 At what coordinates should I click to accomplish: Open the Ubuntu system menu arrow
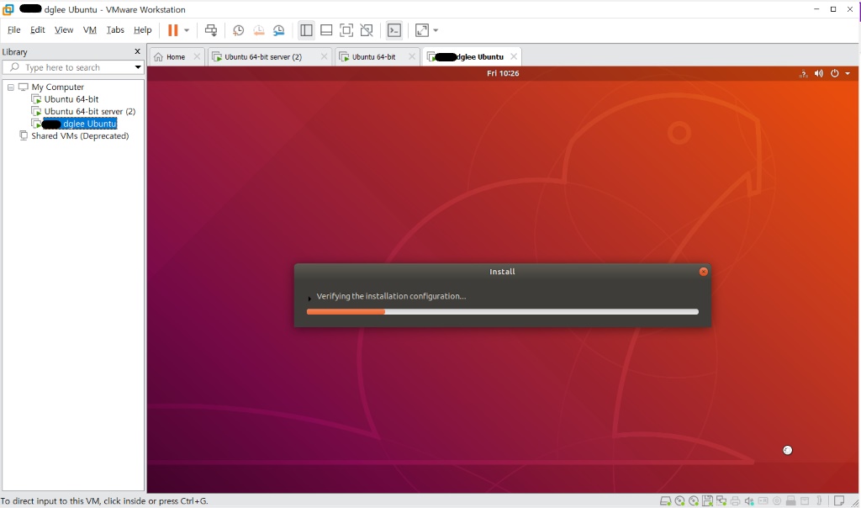[848, 73]
